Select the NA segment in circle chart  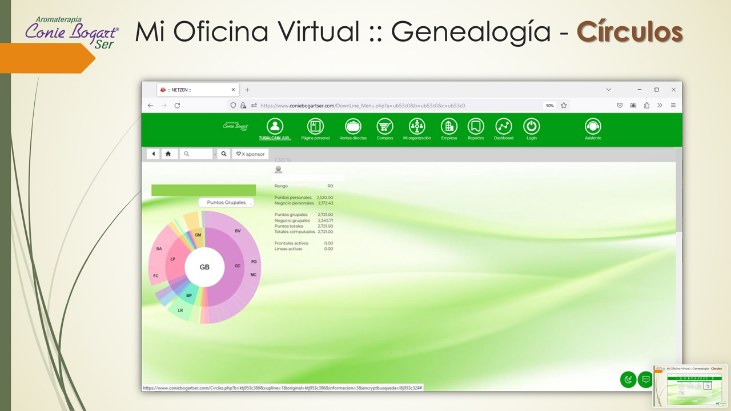pyautogui.click(x=159, y=249)
